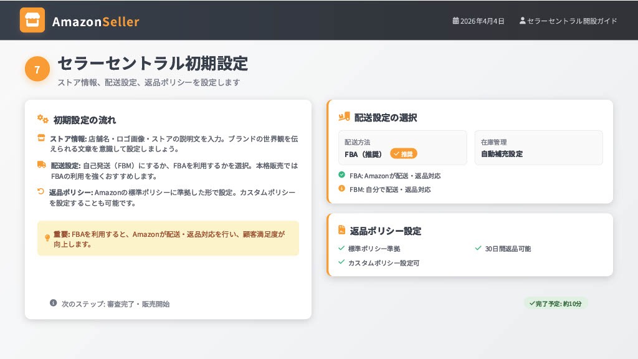
Task: Click the gears icon next to 初期設定の流れ
Action: coord(43,119)
